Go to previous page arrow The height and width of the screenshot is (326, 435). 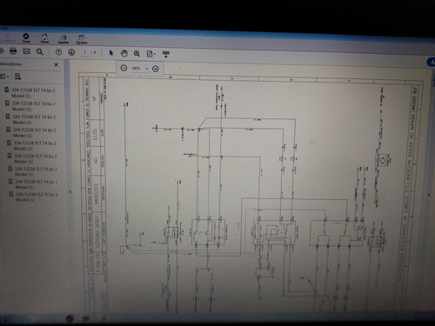click(58, 52)
